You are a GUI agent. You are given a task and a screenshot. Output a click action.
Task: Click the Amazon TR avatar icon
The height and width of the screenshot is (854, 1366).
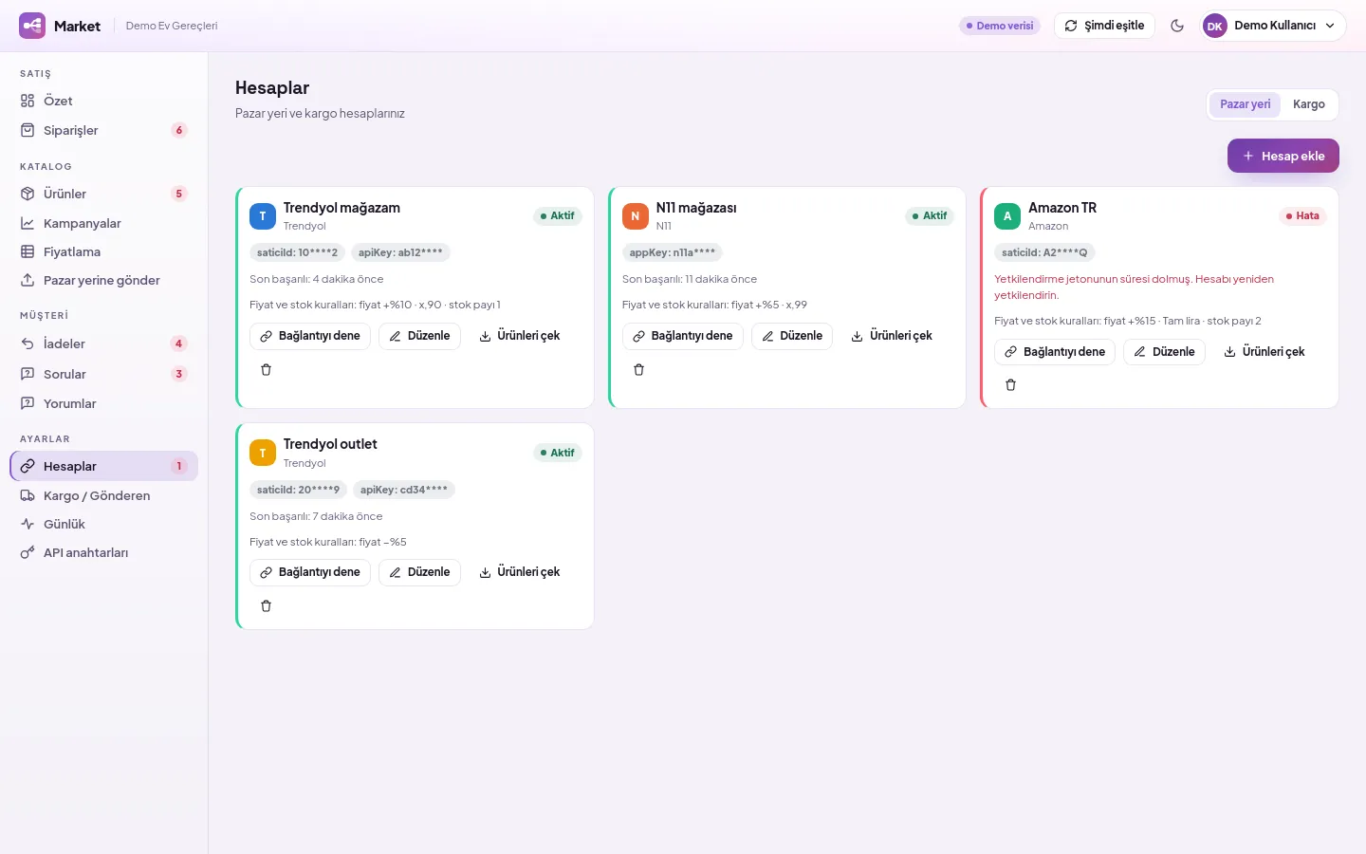pyautogui.click(x=1007, y=216)
